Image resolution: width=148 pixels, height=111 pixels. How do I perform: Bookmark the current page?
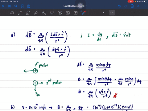[x=22, y=6]
